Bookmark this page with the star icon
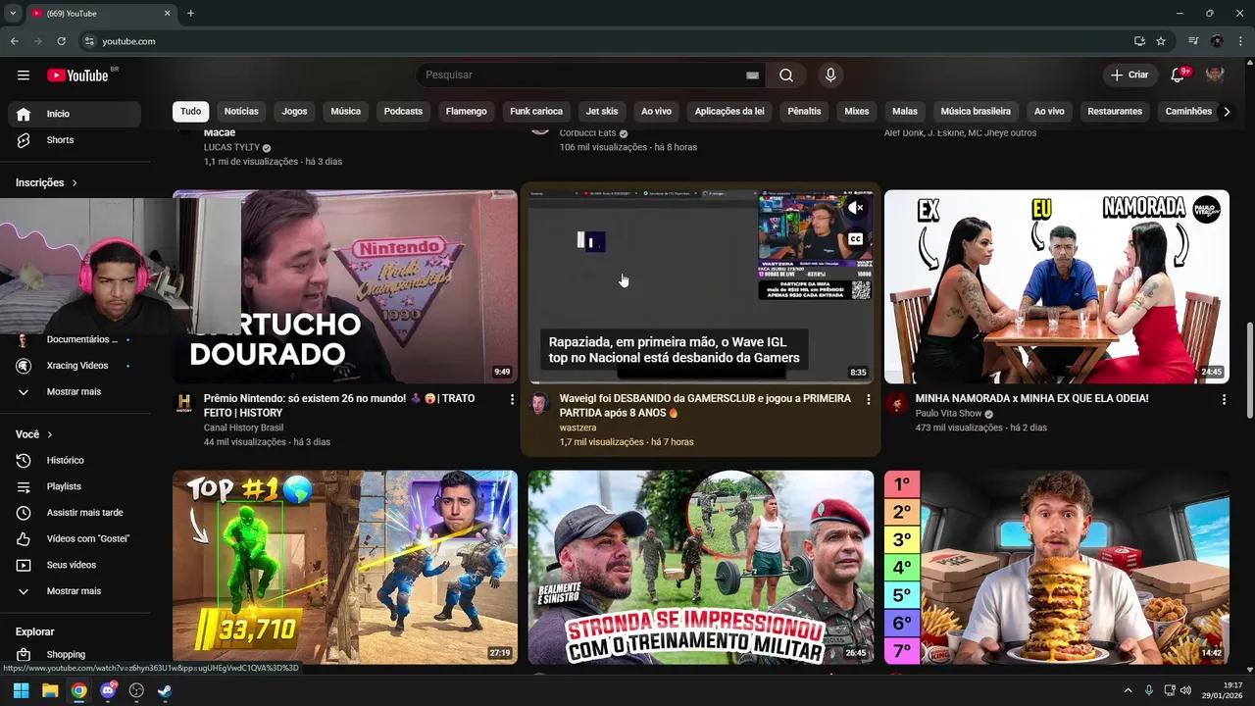 [x=1161, y=41]
